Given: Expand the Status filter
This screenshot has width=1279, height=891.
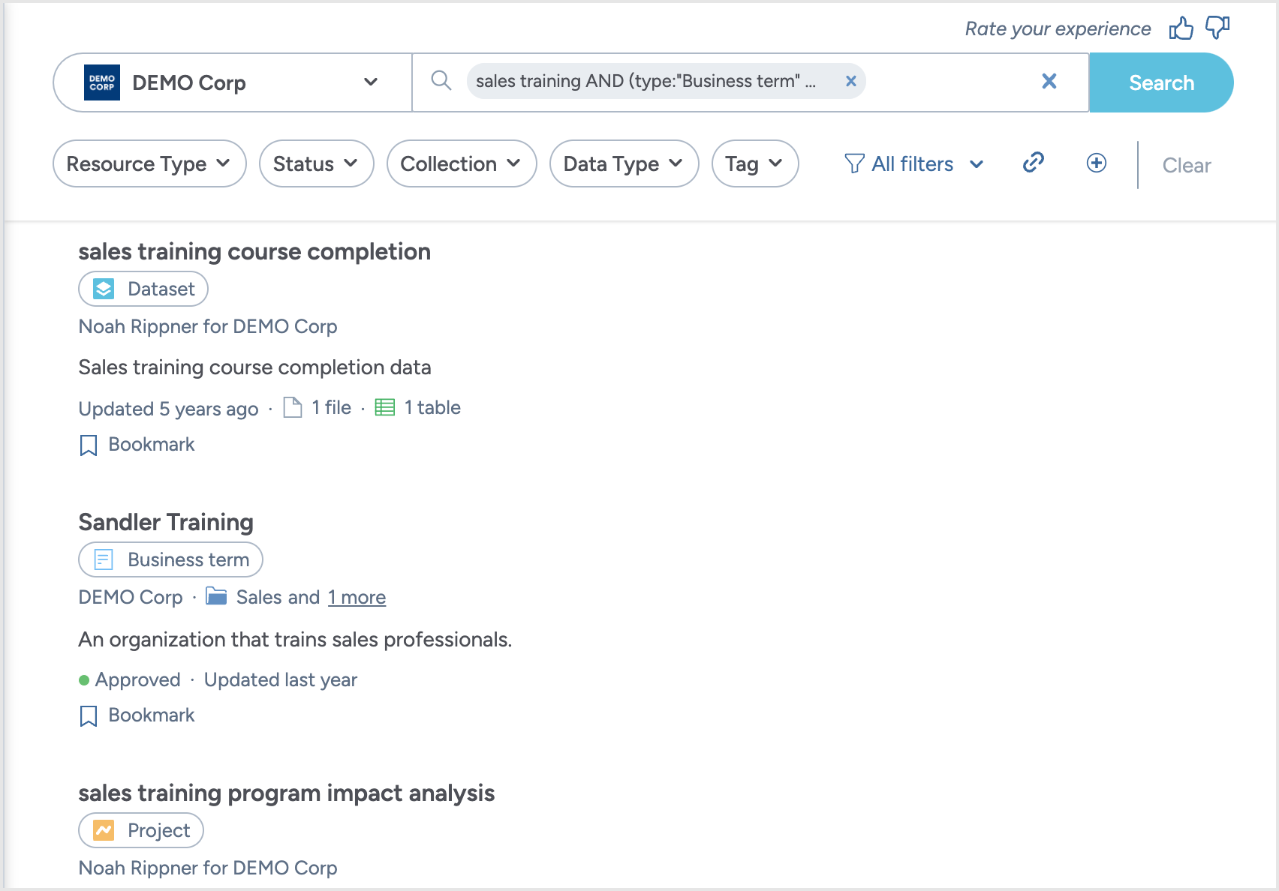Looking at the screenshot, I should (316, 163).
